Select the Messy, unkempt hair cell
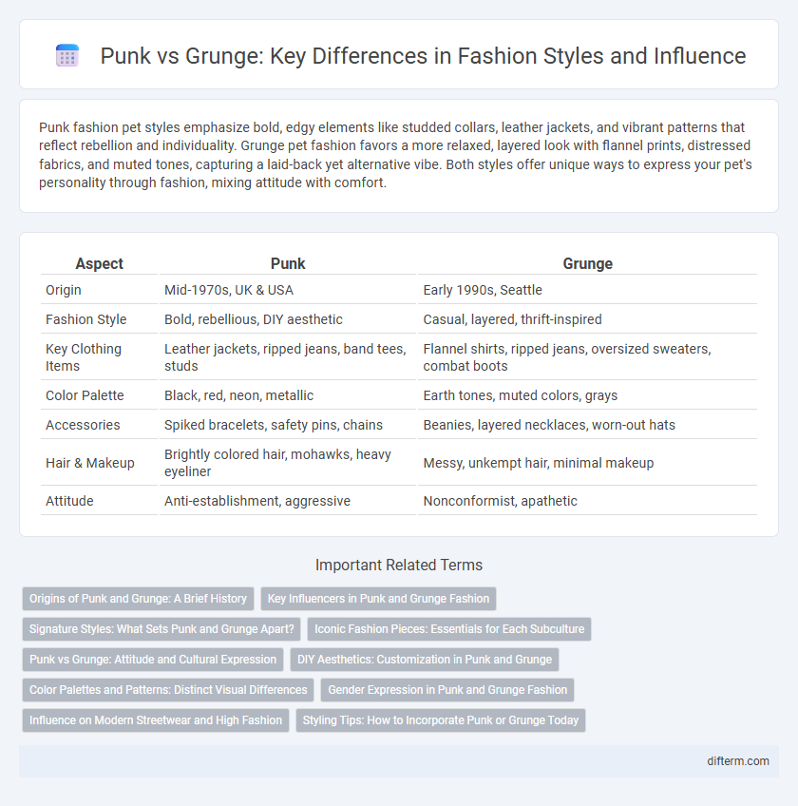The image size is (798, 806). pos(587,463)
